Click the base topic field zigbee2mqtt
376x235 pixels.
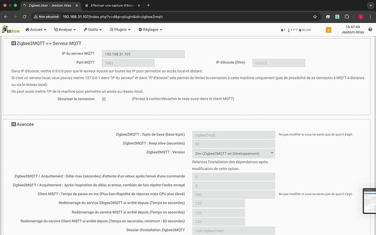click(x=234, y=135)
